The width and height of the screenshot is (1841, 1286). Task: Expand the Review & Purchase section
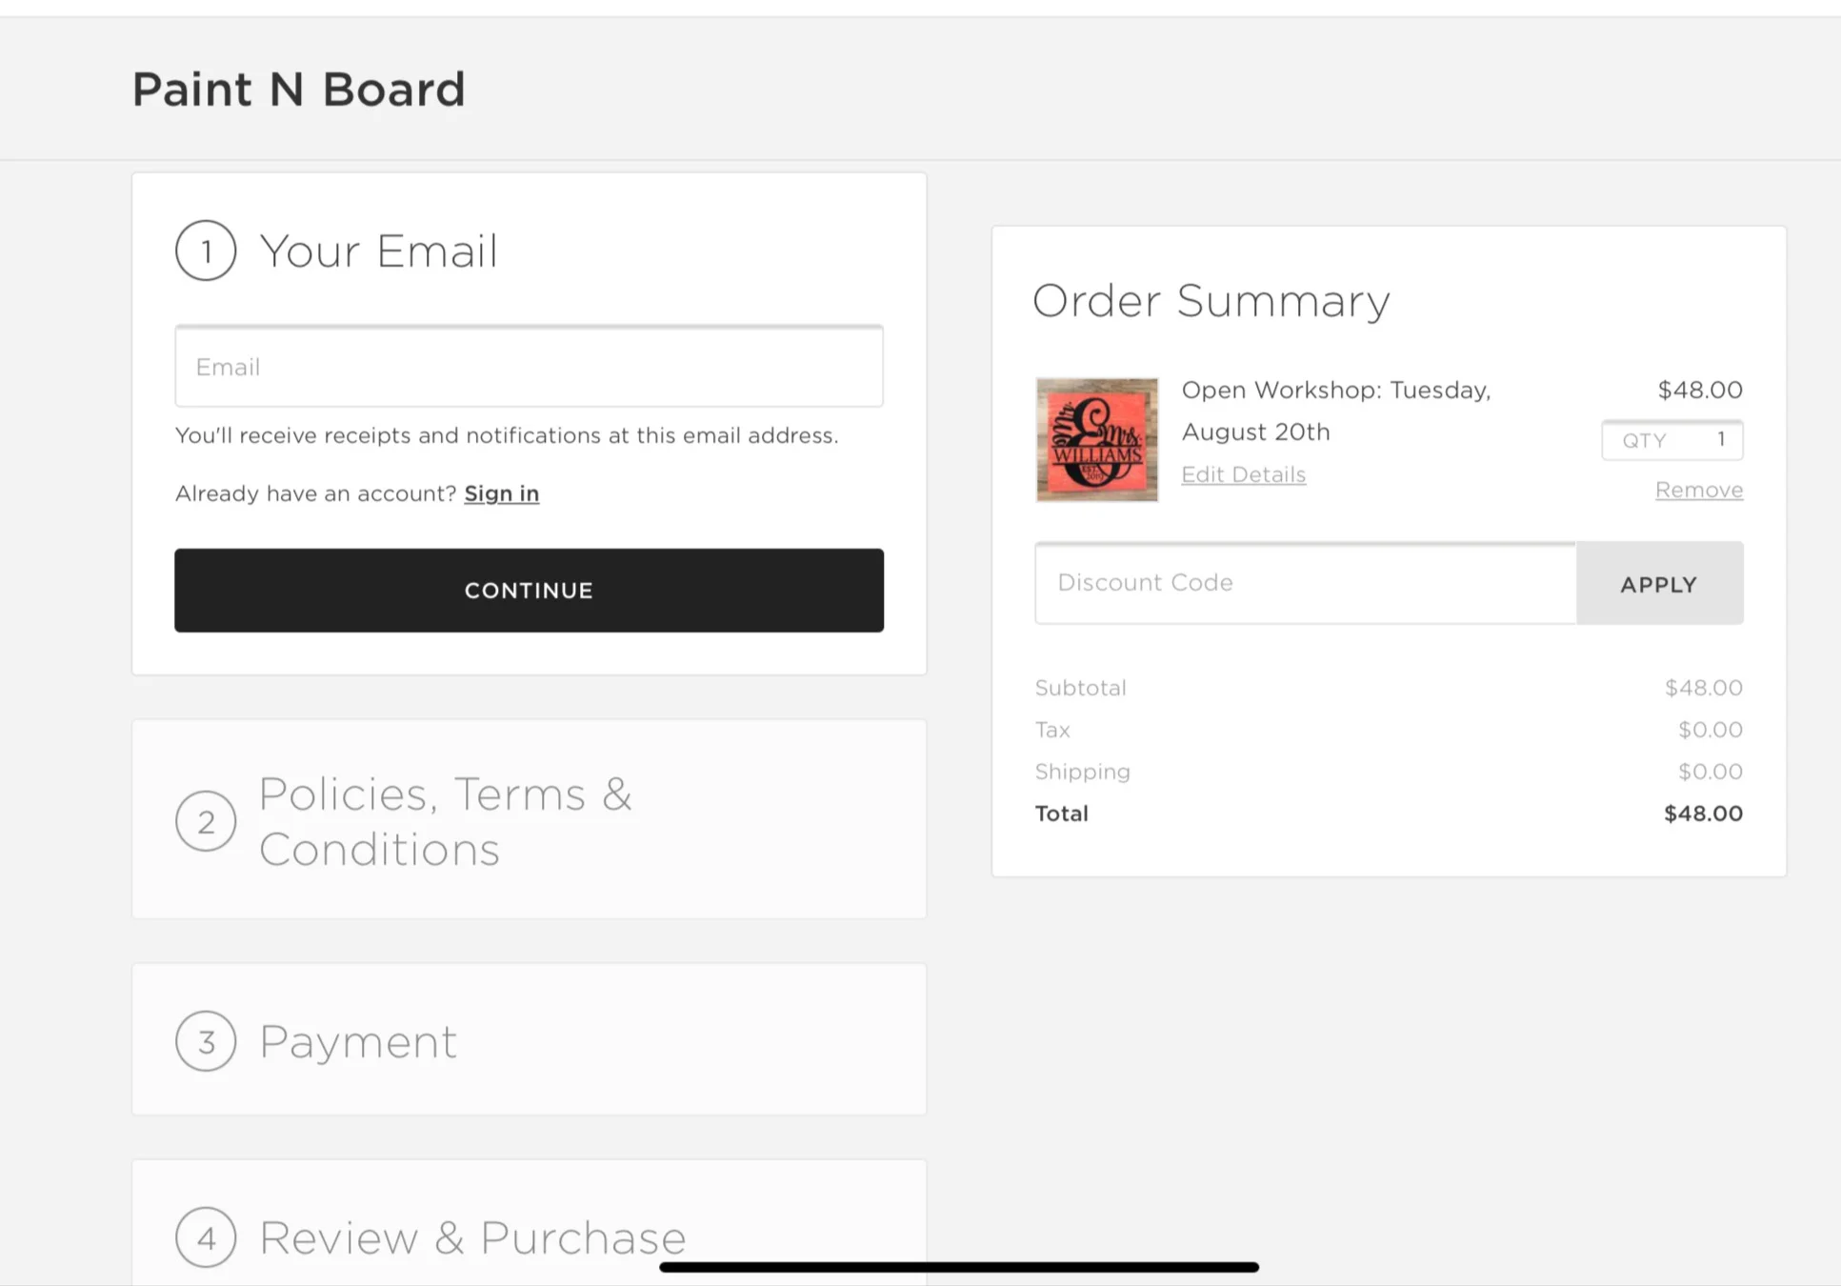(x=529, y=1224)
